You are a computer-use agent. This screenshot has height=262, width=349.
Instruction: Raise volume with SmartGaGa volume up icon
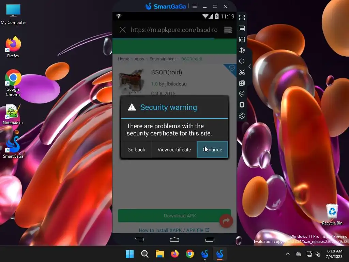[242, 50]
